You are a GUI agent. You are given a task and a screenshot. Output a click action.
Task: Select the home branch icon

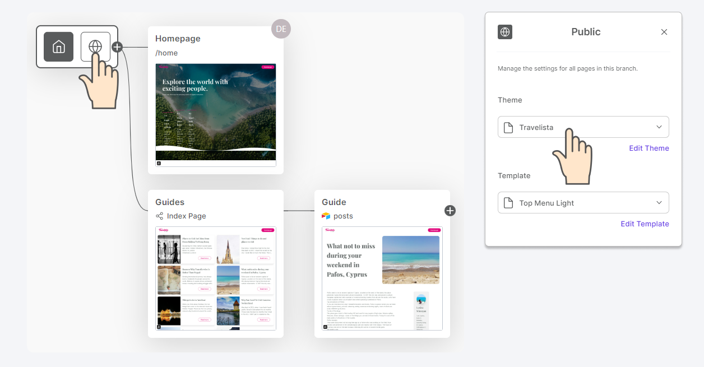pyautogui.click(x=59, y=47)
